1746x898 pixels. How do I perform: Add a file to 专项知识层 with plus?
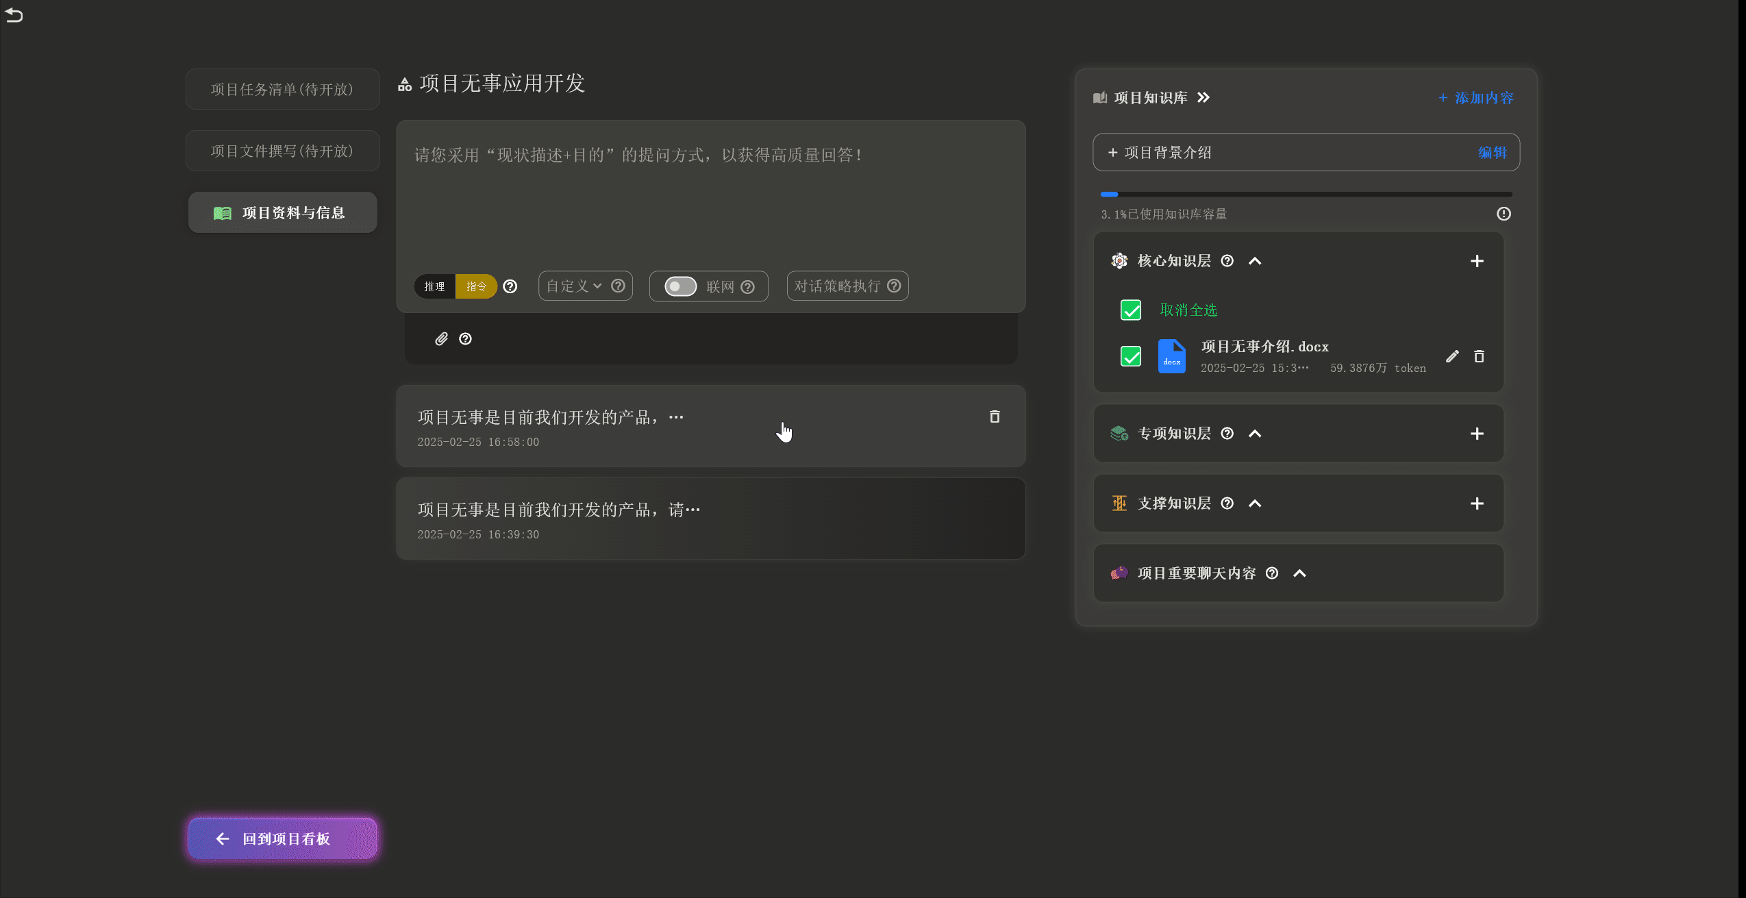1477,434
